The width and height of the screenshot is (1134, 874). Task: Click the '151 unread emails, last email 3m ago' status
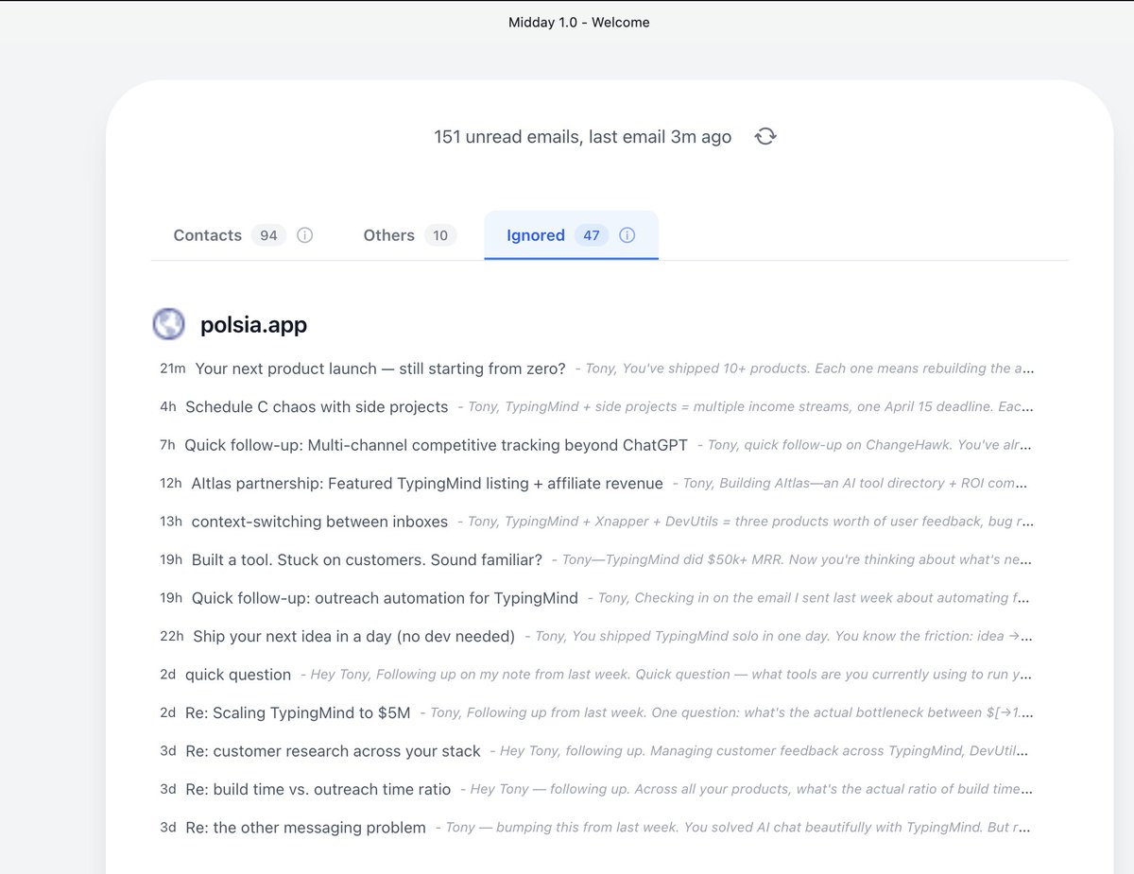[582, 137]
